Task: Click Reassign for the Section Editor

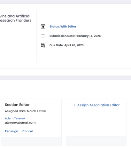Action: click(11, 131)
